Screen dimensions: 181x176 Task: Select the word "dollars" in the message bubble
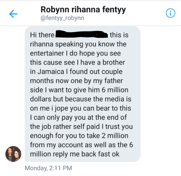41,99
